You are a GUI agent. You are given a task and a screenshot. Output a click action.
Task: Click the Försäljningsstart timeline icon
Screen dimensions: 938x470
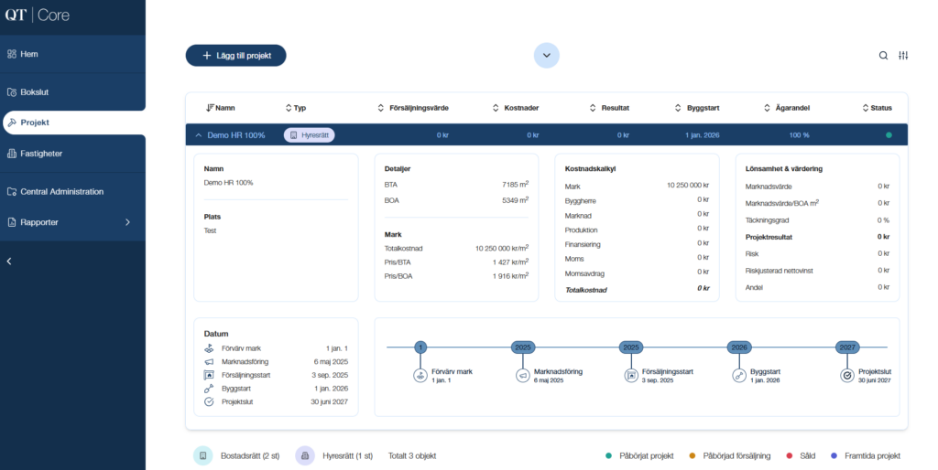pyautogui.click(x=631, y=375)
